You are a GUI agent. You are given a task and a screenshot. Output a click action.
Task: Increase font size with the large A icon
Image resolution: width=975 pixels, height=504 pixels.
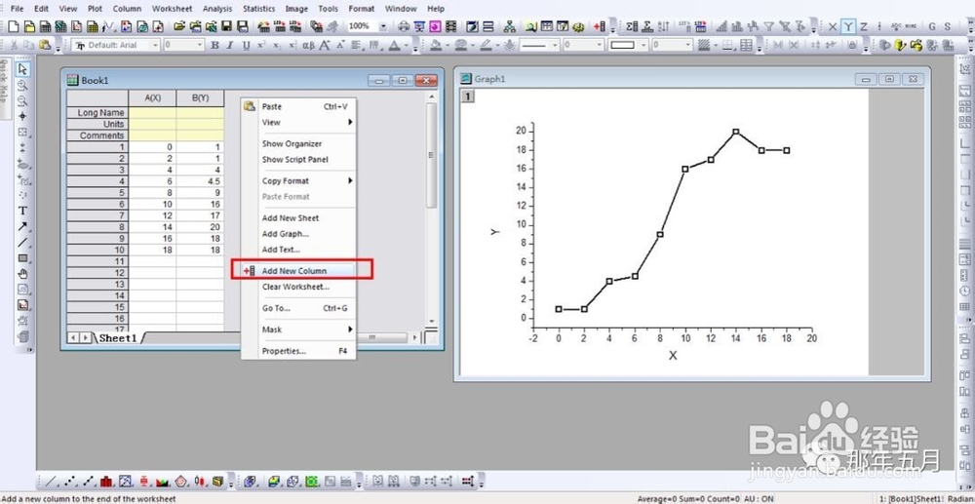point(325,45)
